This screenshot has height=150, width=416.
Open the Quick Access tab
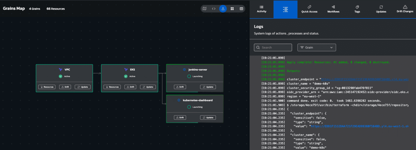pos(309,9)
